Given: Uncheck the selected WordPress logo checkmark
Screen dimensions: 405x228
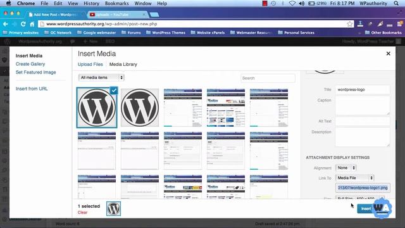Looking at the screenshot, I should 114,90.
